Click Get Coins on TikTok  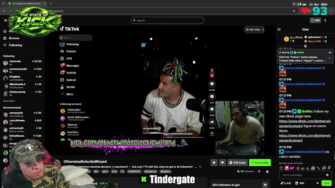(253, 30)
